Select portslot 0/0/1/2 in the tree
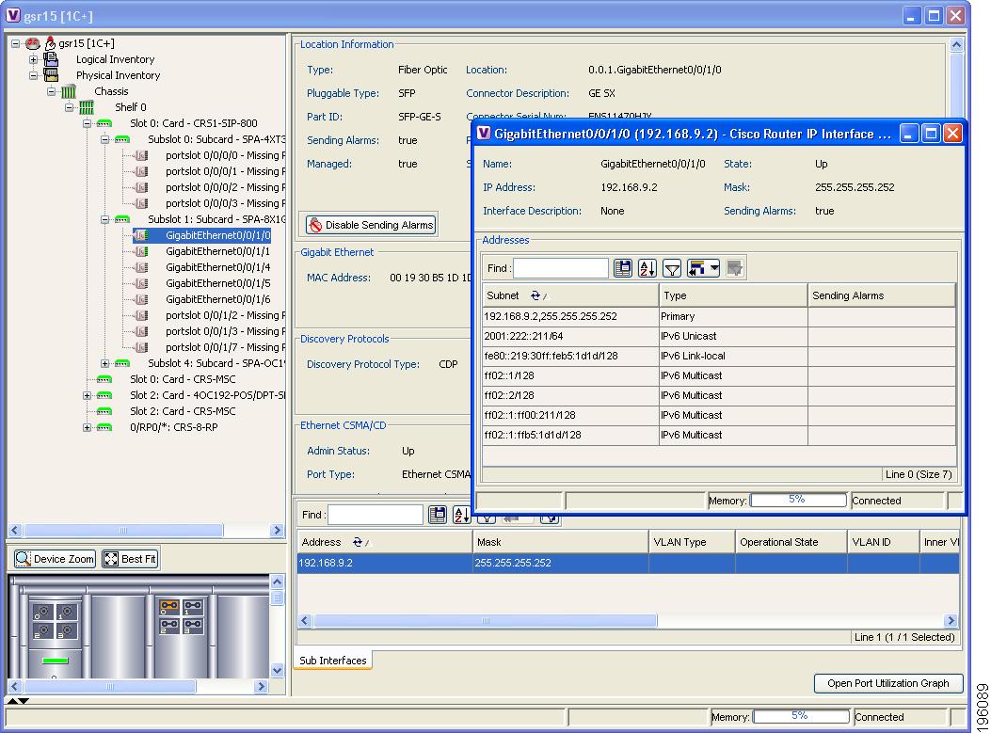This screenshot has width=991, height=733. point(225,315)
